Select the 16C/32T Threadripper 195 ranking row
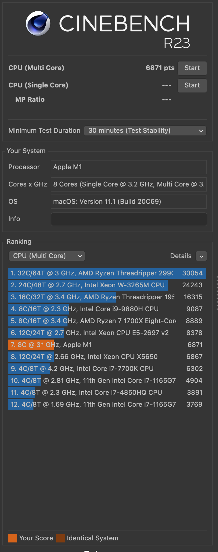The width and height of the screenshot is (218, 552). (107, 297)
